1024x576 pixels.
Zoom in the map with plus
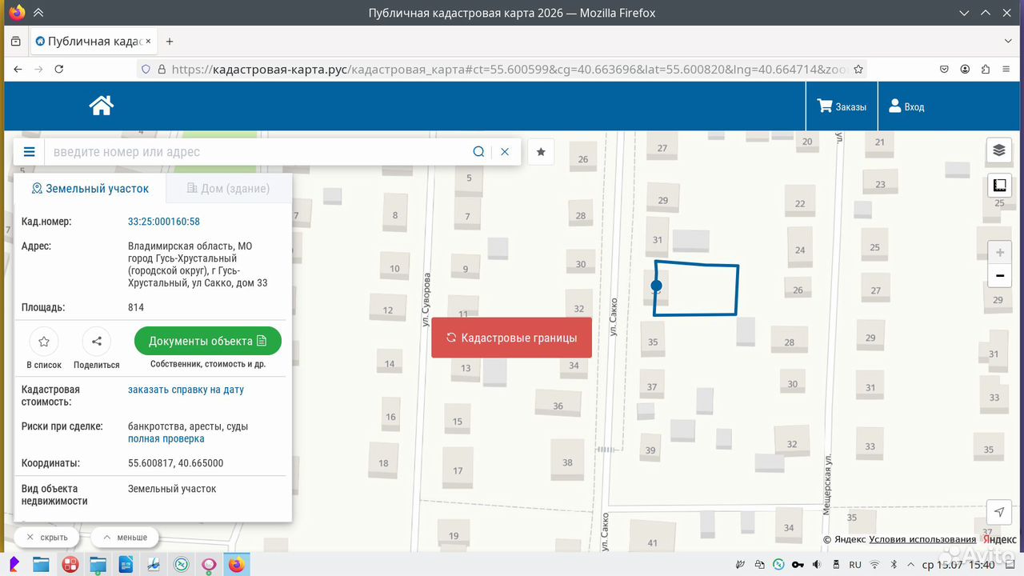[x=1000, y=253]
